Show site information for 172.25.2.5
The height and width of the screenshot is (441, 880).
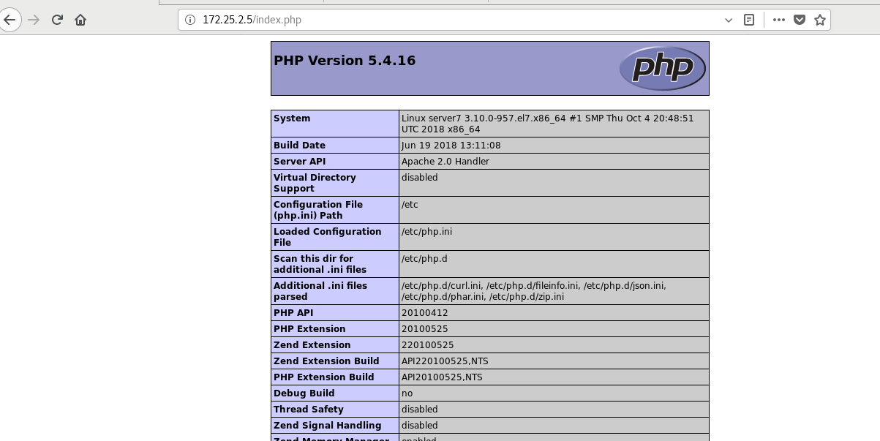click(x=190, y=20)
